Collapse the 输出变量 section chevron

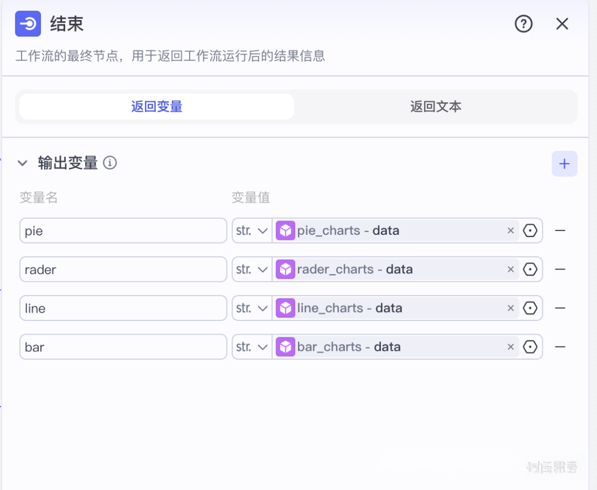(x=22, y=163)
